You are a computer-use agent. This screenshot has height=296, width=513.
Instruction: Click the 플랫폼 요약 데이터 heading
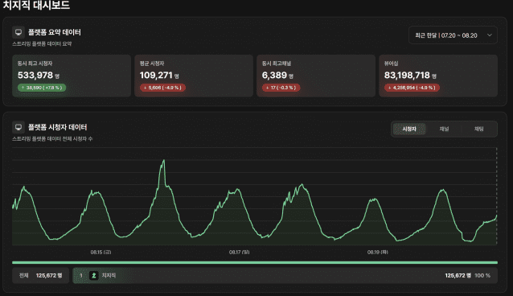55,32
